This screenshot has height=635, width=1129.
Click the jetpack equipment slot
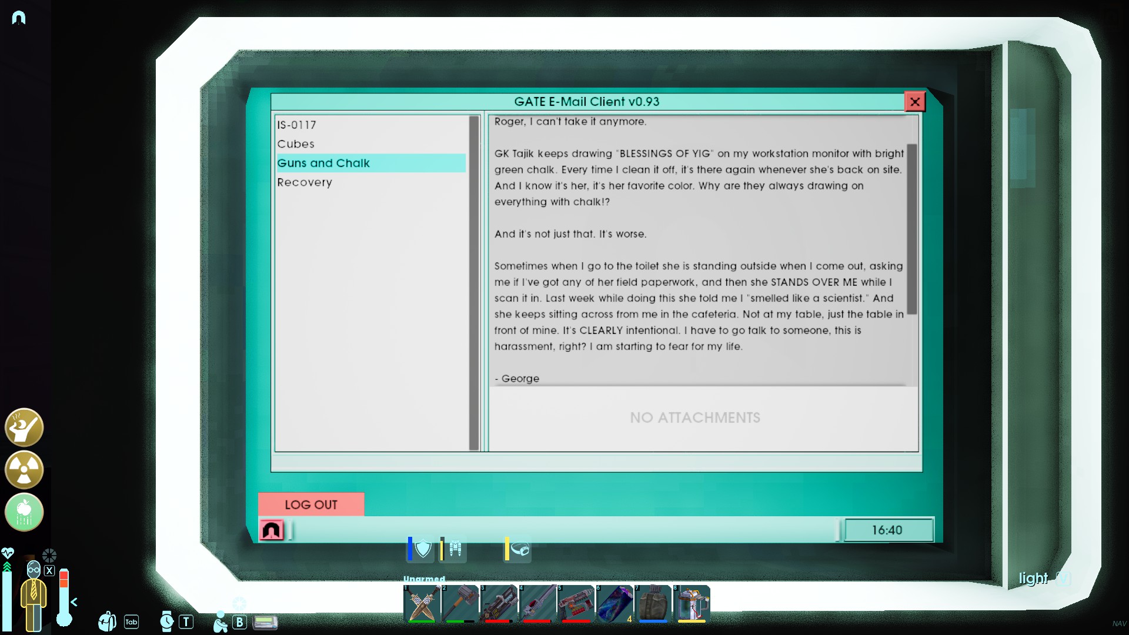(453, 549)
